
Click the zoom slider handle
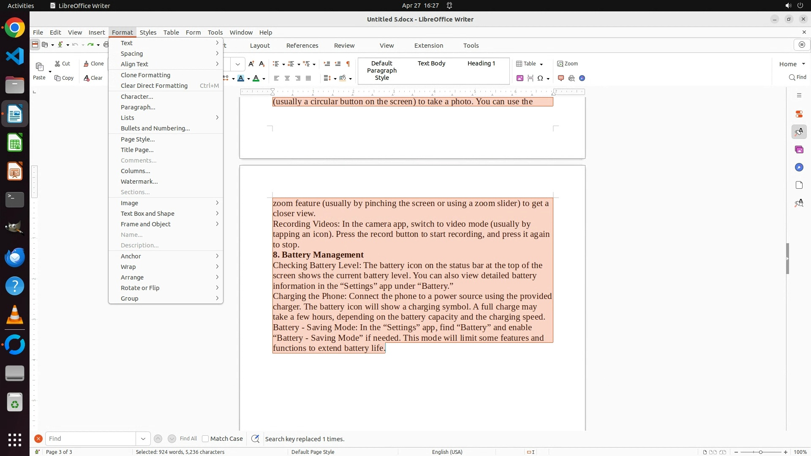tap(761, 452)
